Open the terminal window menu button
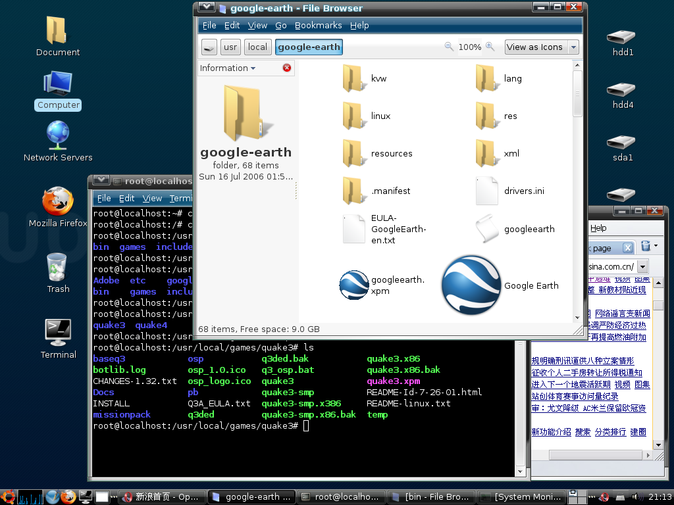This screenshot has width=674, height=505. (x=101, y=180)
